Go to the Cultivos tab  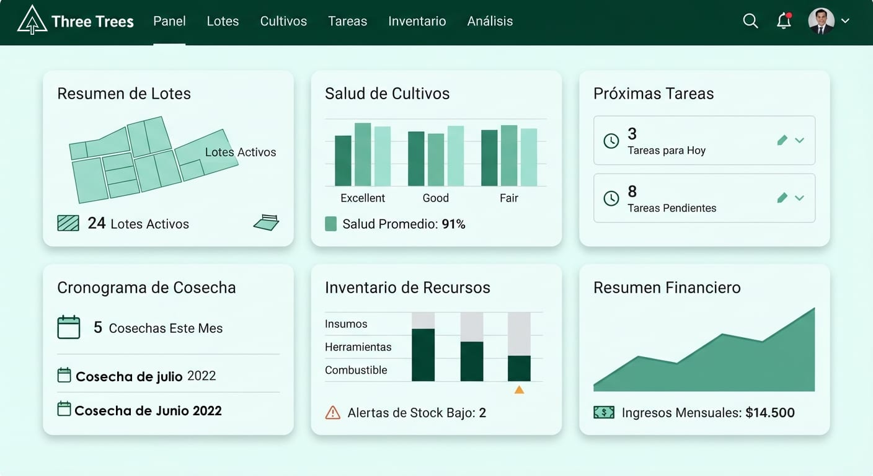pyautogui.click(x=283, y=21)
